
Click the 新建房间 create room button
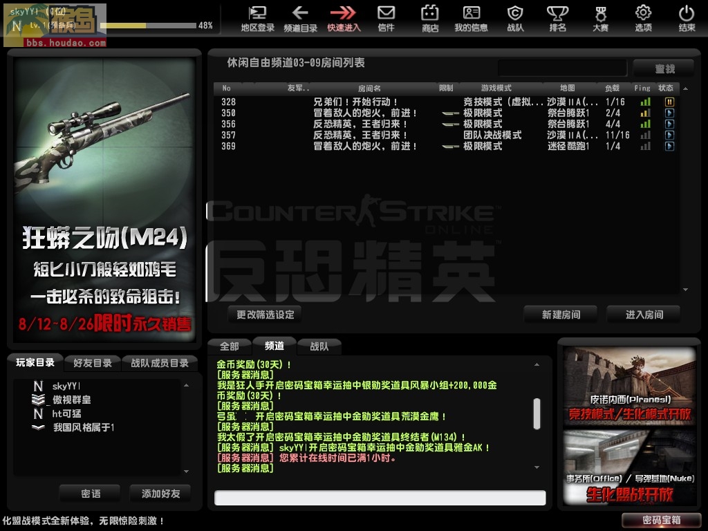click(561, 315)
